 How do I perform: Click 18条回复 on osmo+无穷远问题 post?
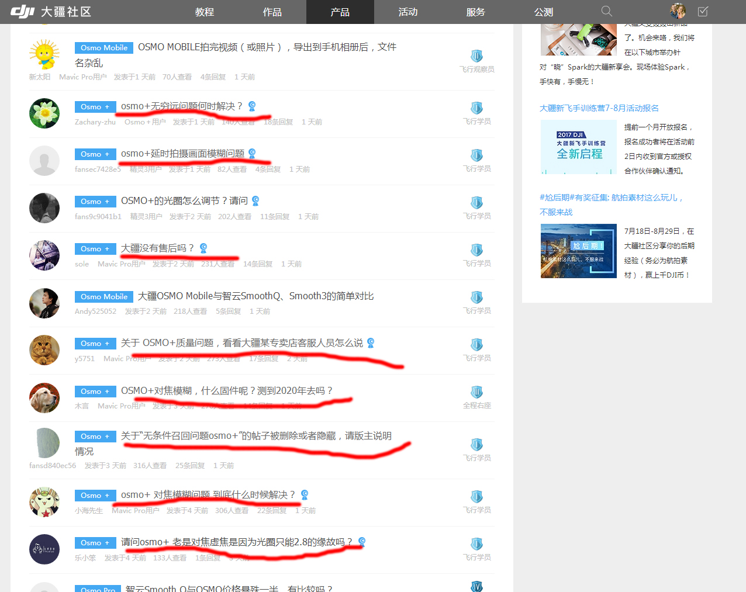point(278,122)
